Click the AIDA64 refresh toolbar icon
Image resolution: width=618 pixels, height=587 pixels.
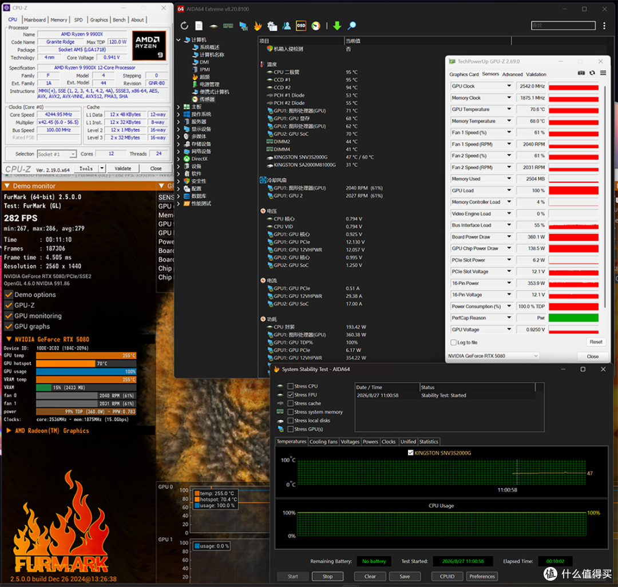[x=184, y=26]
